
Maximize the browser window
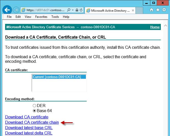[154, 3]
